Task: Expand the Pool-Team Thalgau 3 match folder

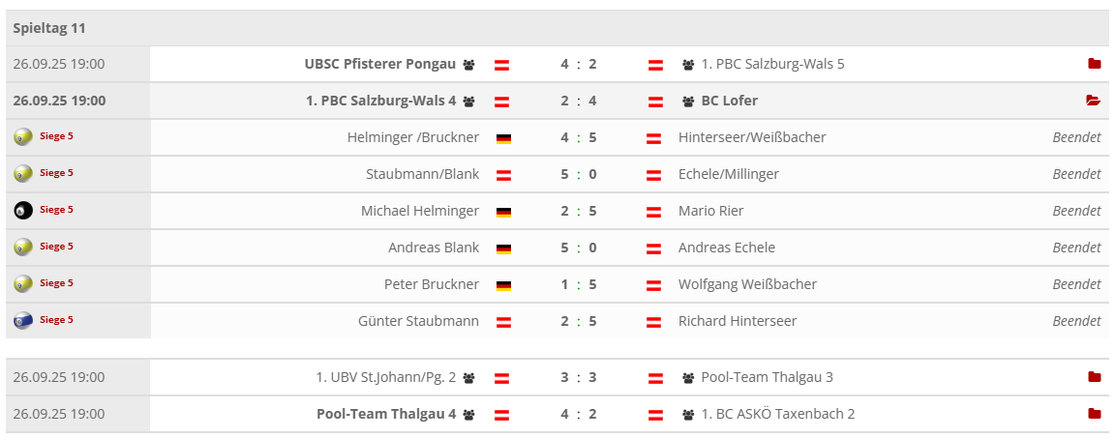Action: (x=1094, y=377)
